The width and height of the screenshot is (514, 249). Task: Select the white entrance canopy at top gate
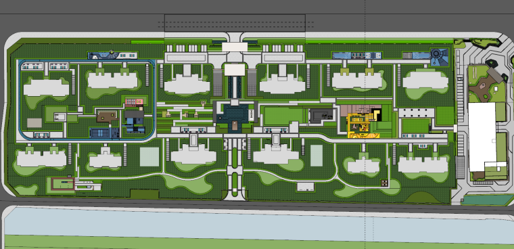pyautogui.click(x=235, y=47)
